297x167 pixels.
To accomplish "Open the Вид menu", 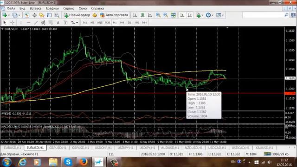I will point(22,8).
